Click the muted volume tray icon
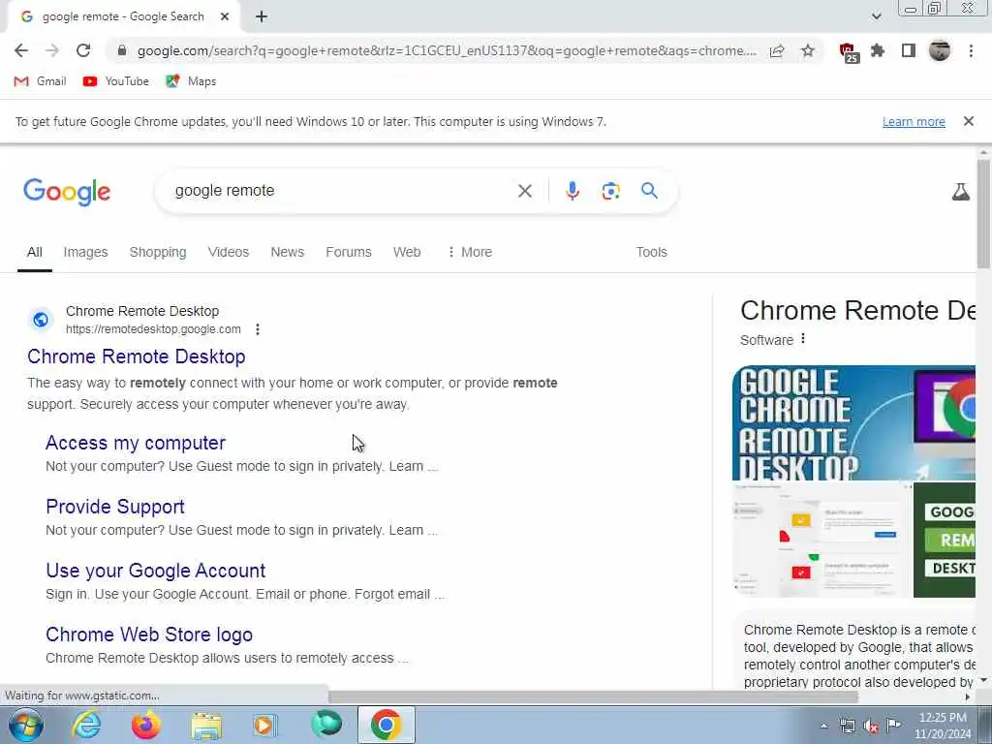 (871, 727)
